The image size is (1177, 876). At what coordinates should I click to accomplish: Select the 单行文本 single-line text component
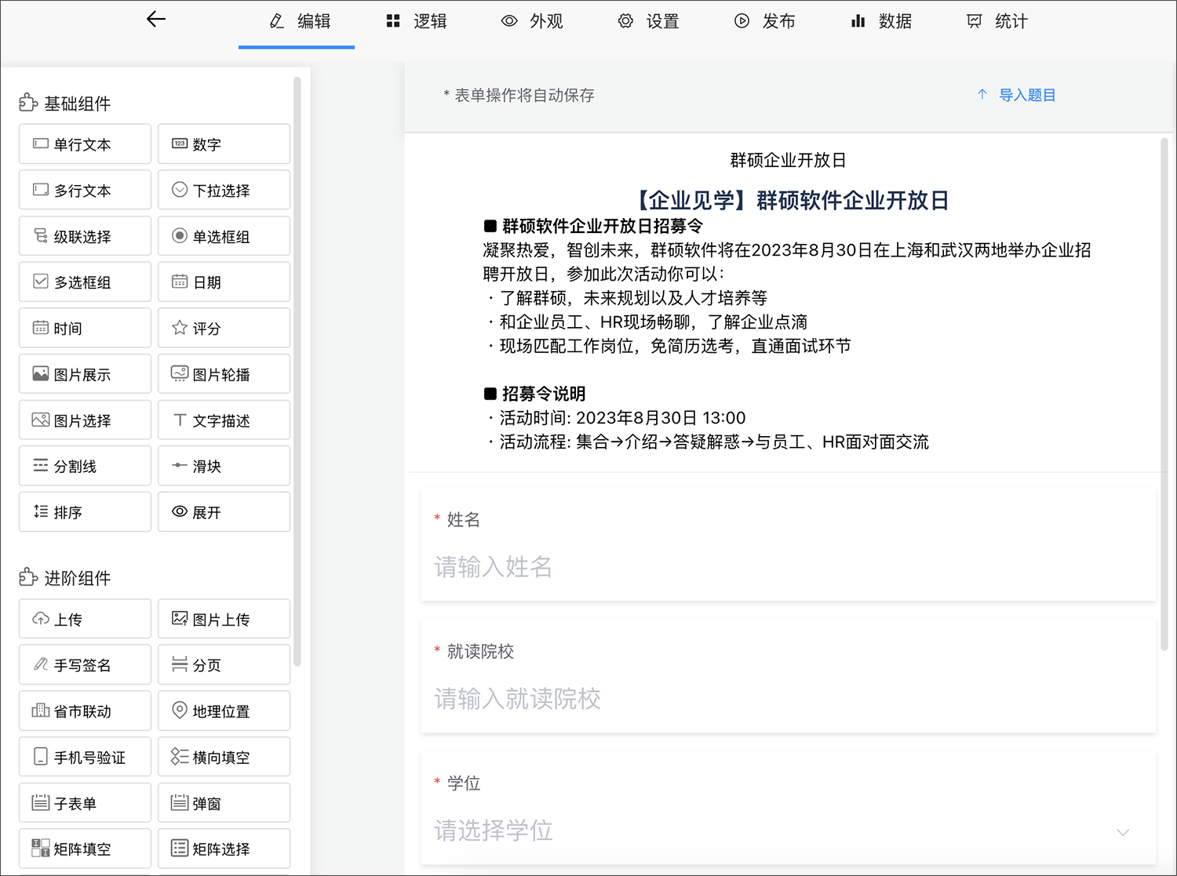[x=84, y=144]
